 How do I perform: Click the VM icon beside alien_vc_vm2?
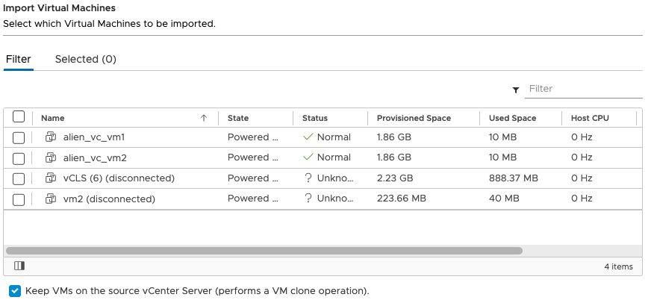(51, 157)
